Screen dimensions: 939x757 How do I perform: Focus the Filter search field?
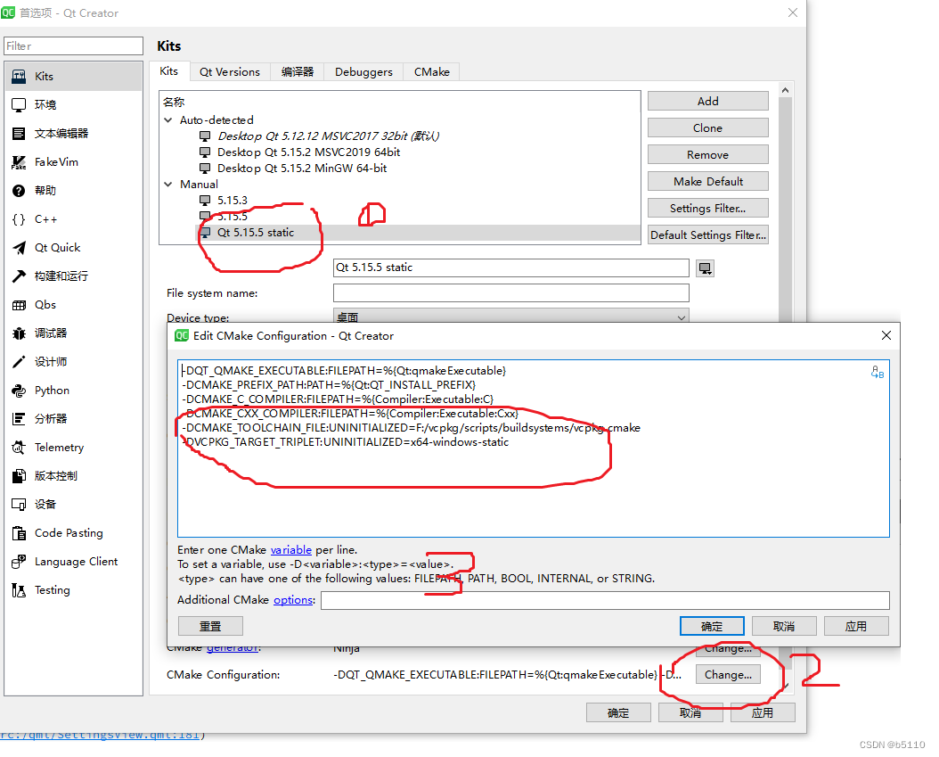click(73, 46)
